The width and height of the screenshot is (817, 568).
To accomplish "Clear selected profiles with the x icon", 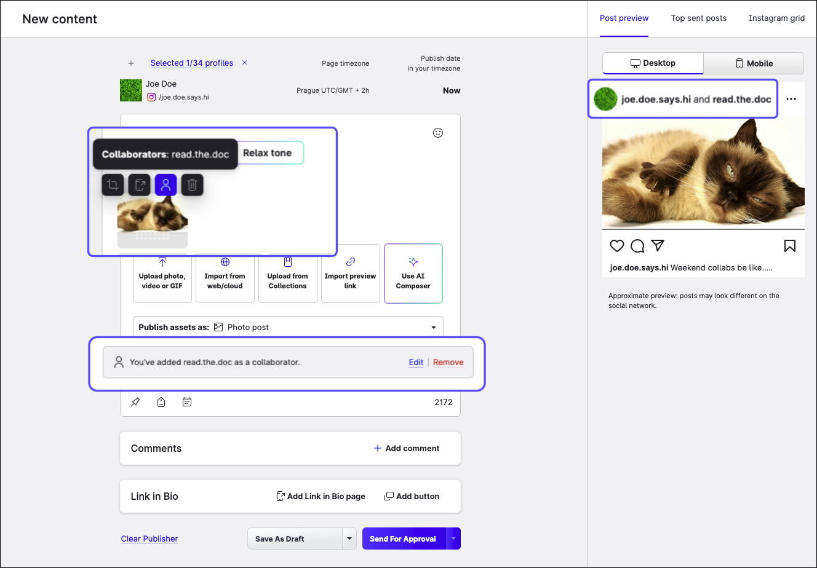I will click(x=244, y=63).
